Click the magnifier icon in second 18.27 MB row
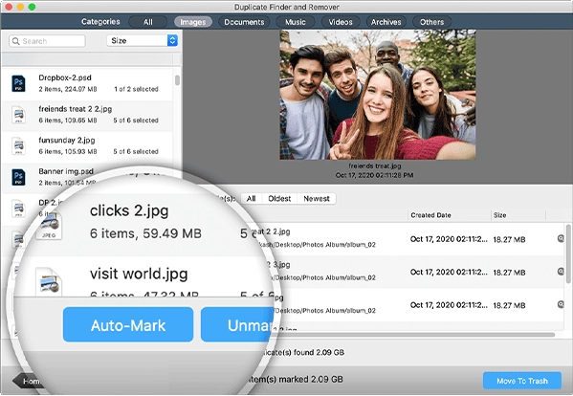Image resolution: width=573 pixels, height=396 pixels. tap(561, 272)
